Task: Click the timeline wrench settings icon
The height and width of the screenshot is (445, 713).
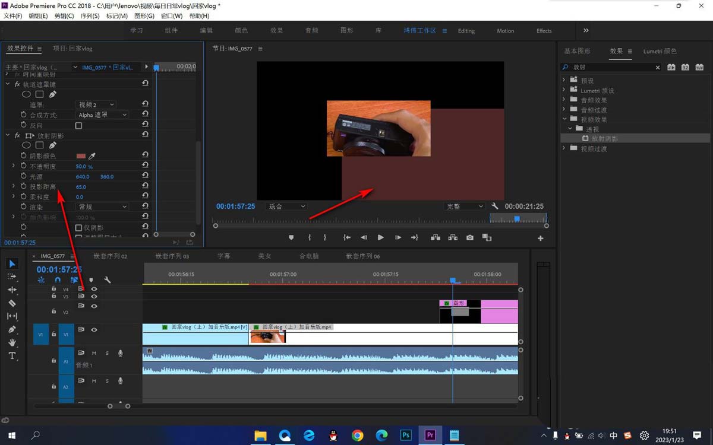Action: [x=108, y=280]
